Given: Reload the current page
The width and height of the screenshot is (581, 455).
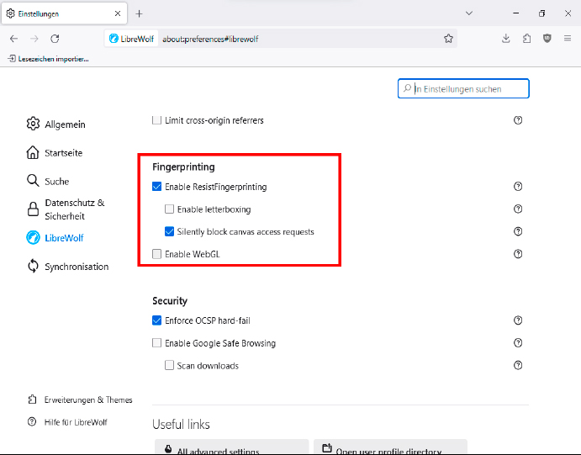Looking at the screenshot, I should [55, 39].
